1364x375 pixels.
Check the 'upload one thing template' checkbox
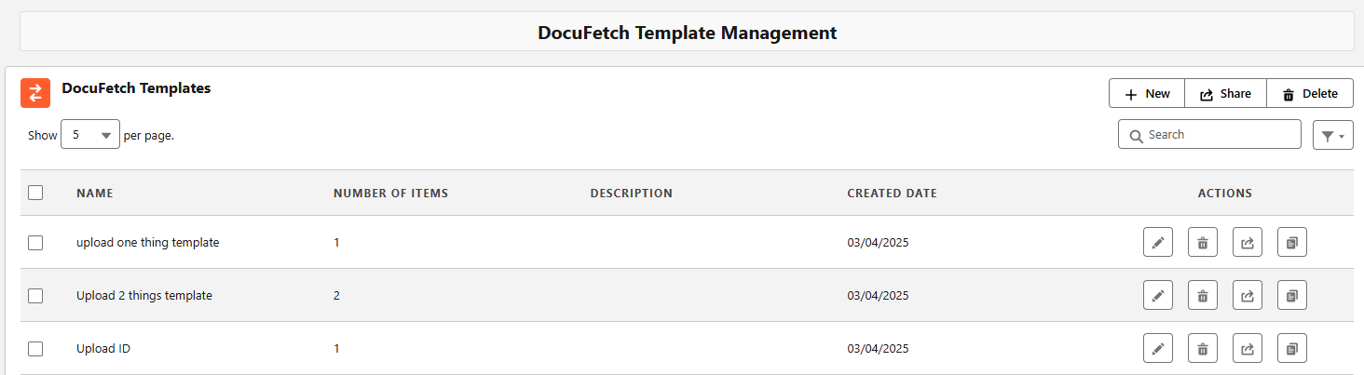point(35,243)
